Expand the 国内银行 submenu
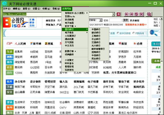The height and width of the screenshot is (115, 164). [75, 29]
